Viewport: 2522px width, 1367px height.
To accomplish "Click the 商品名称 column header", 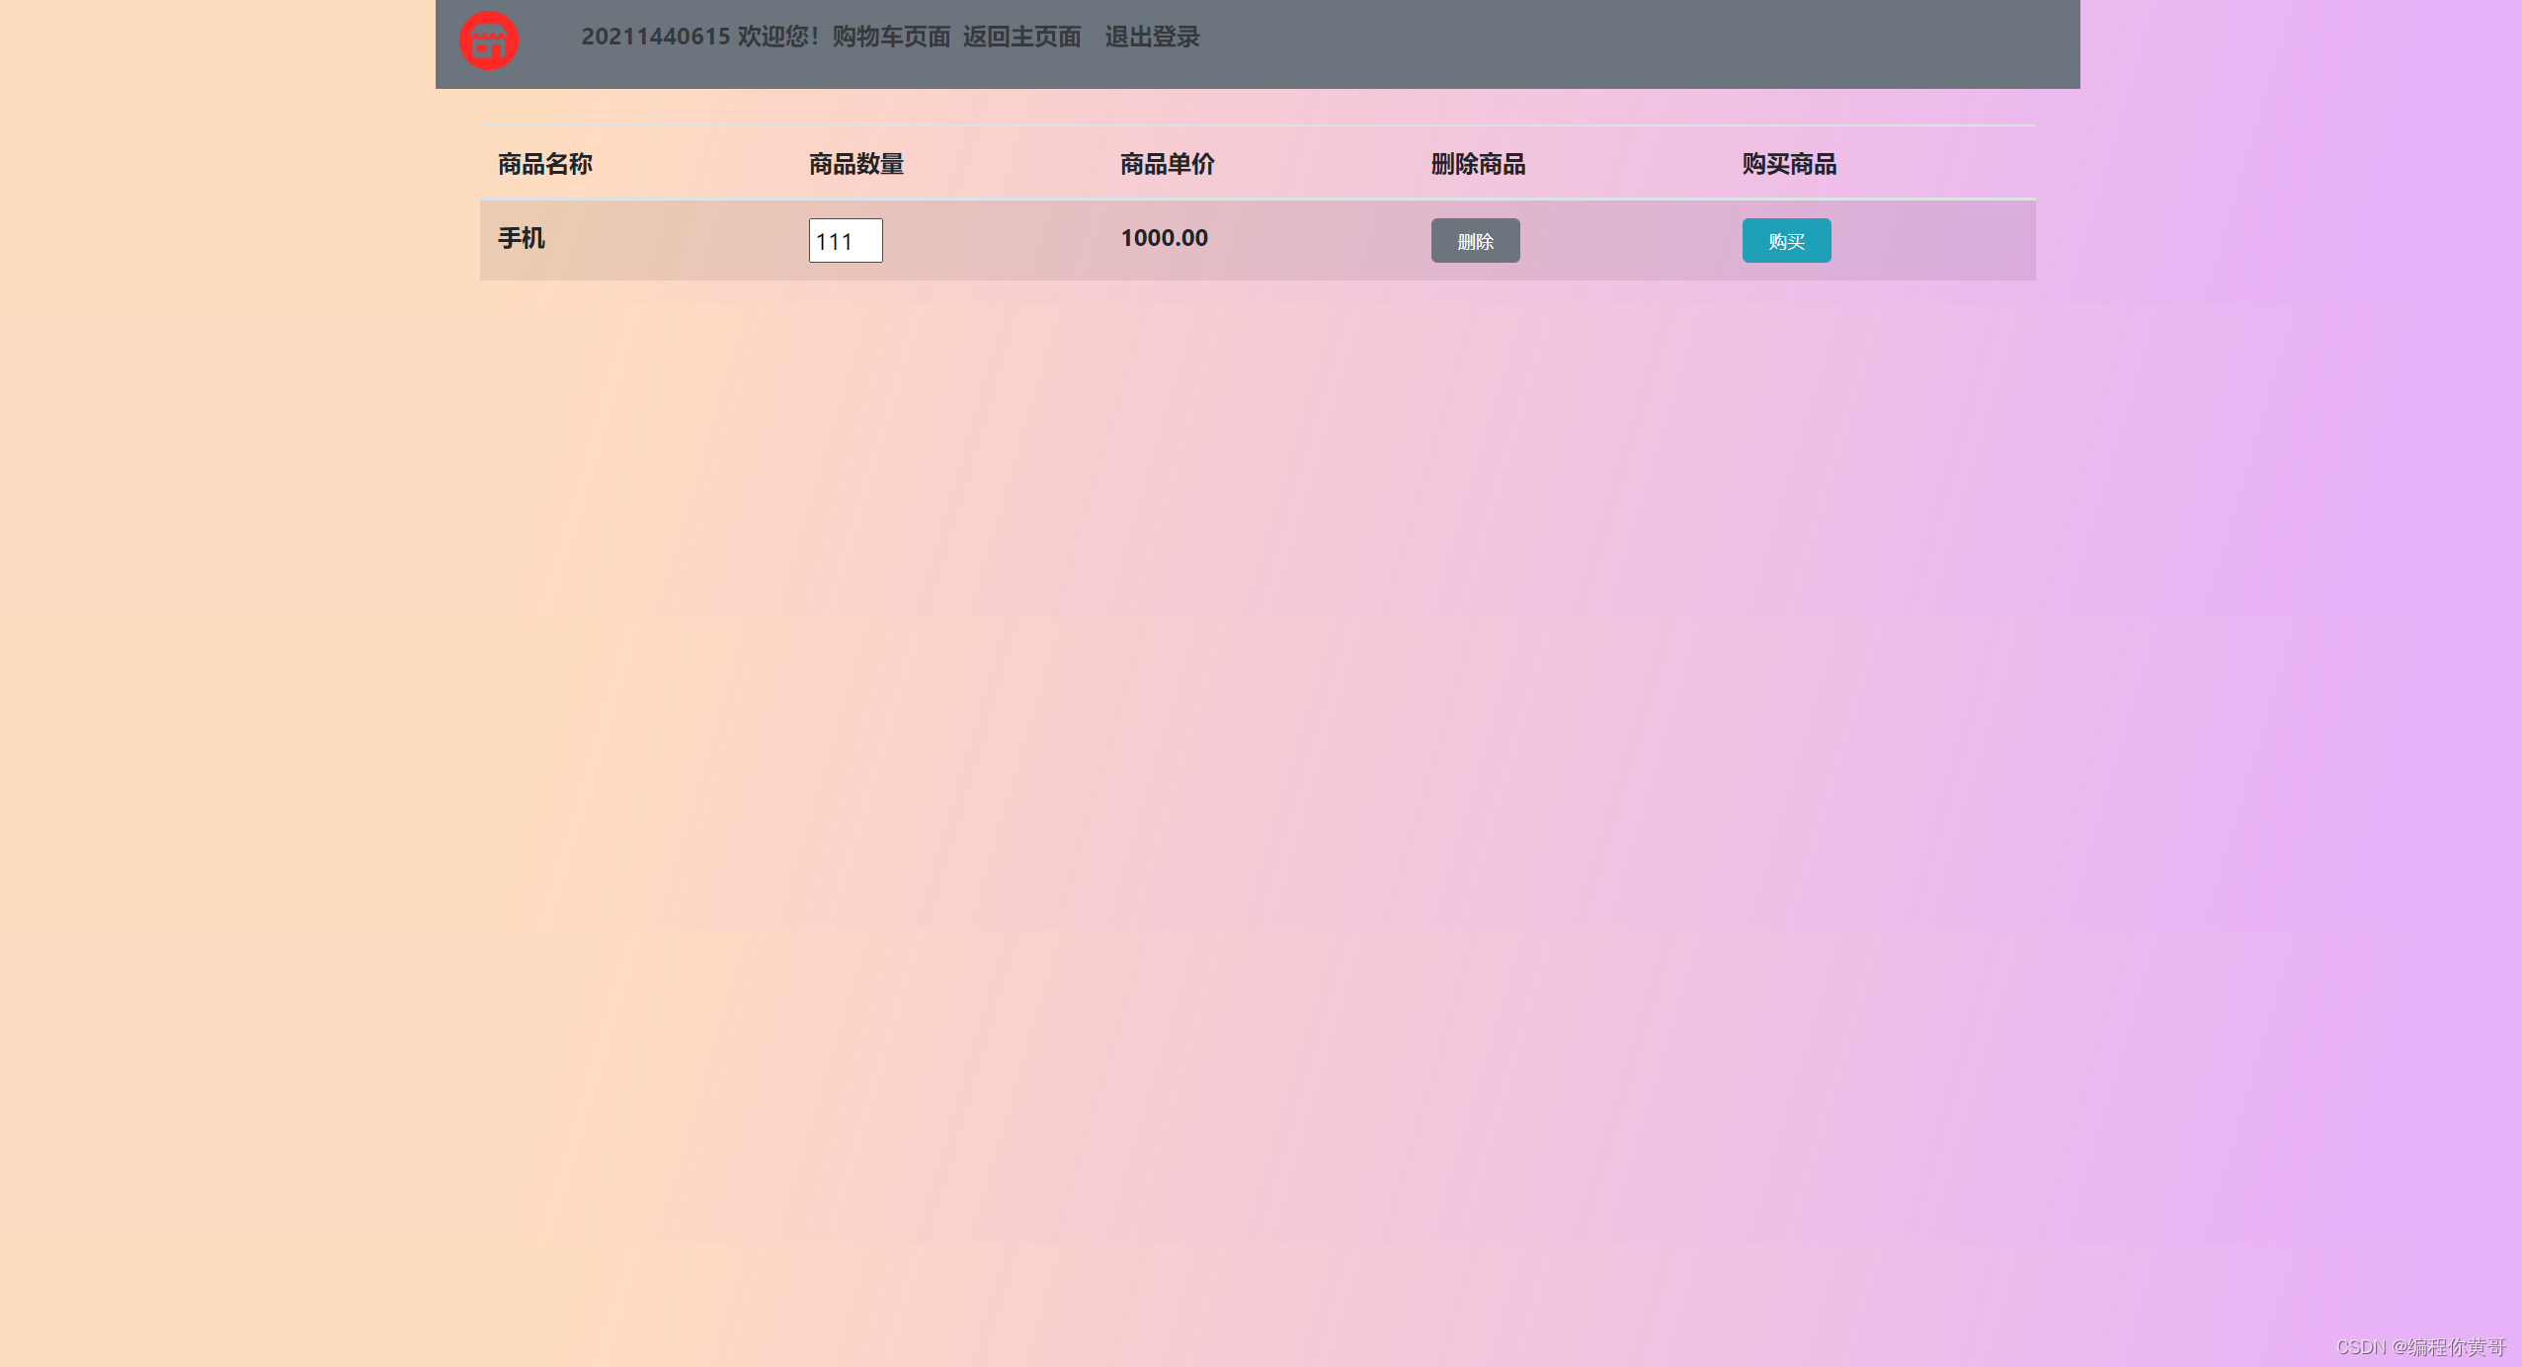I will coord(544,164).
